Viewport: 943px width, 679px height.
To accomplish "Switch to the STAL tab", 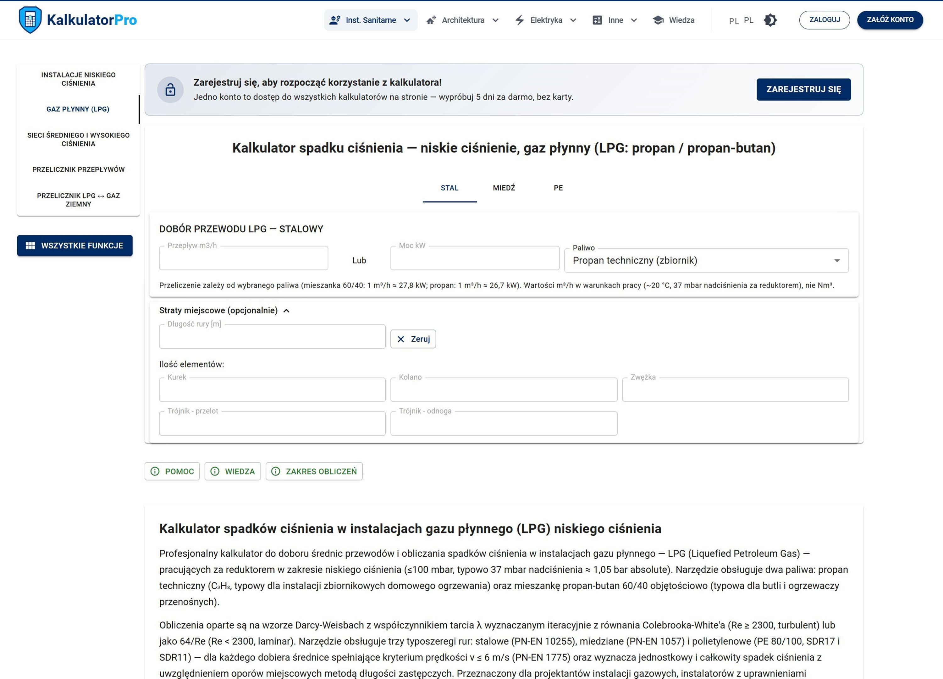I will click(x=449, y=188).
